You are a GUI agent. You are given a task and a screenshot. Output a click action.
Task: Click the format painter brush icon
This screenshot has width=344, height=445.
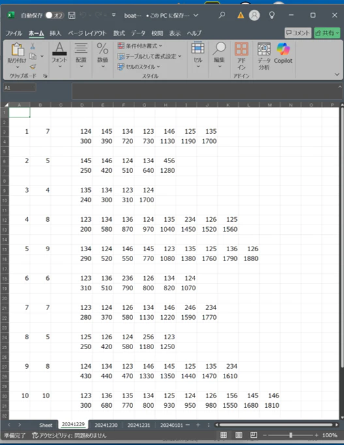point(33,67)
